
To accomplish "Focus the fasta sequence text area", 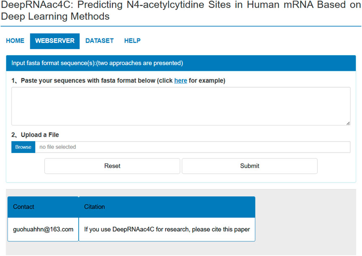I will coord(180,106).
